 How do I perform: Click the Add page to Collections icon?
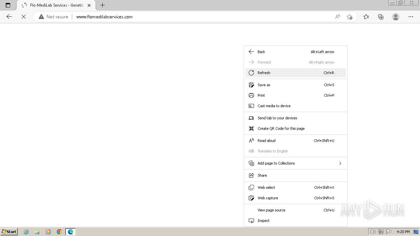point(251,163)
